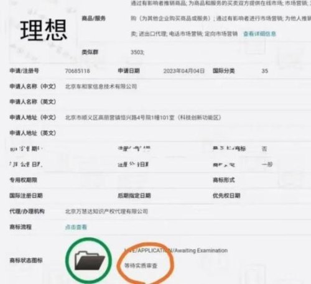Click the 否 value next to 共有商标
Screen dimensions: 311x284
(264, 149)
